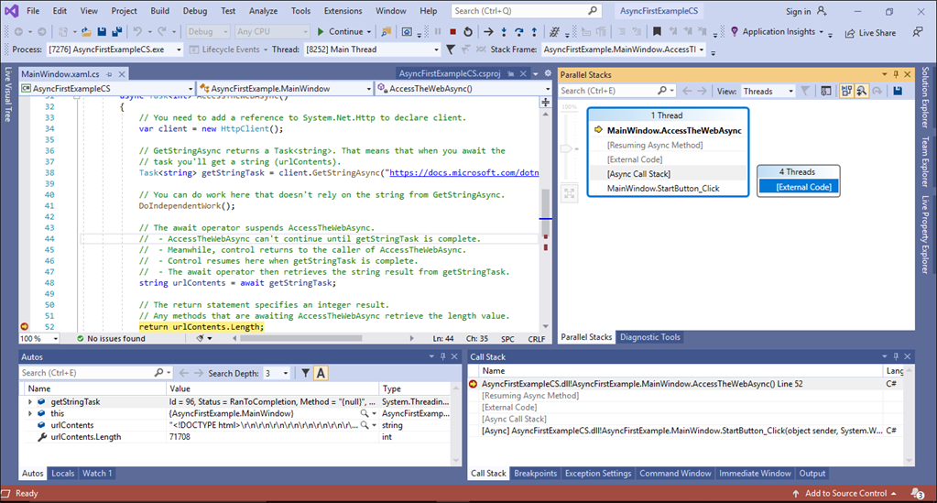Click the docs.microsoft.com link in code
Screen dimensions: 937x503
[463, 173]
